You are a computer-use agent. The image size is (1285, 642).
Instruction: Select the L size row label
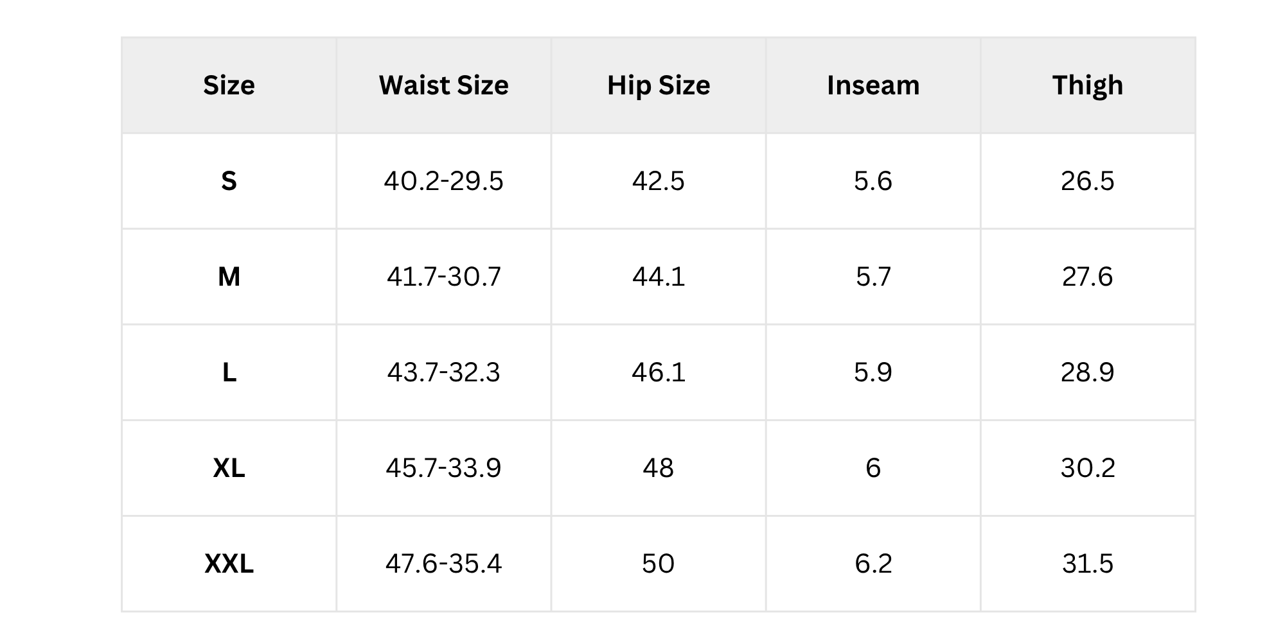[229, 372]
